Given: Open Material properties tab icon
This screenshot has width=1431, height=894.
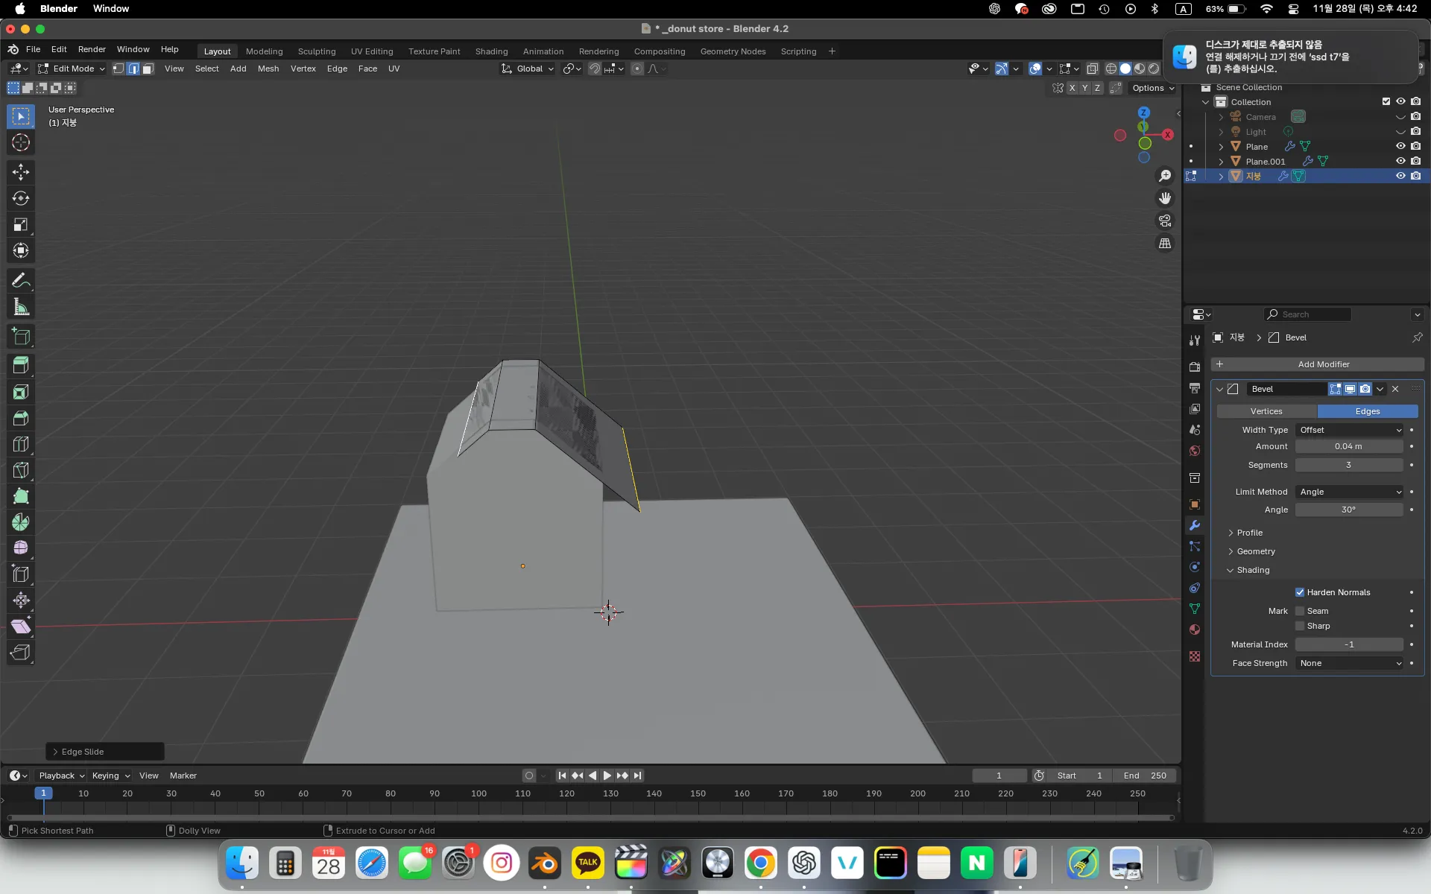Looking at the screenshot, I should click(1195, 630).
